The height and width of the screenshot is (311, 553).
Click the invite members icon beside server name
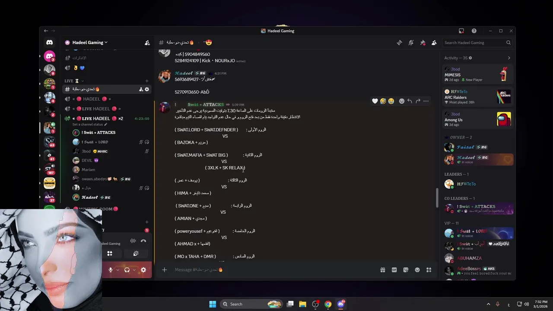(x=147, y=42)
